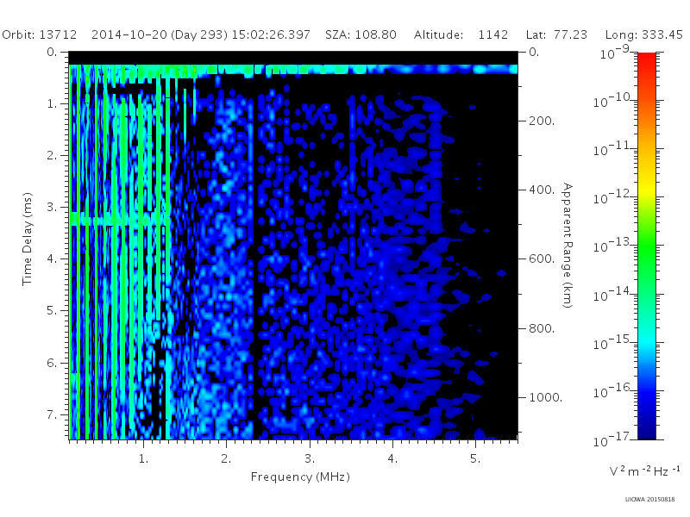Click the timestamp '15:02:26.397'
690x517 pixels.
271,34
